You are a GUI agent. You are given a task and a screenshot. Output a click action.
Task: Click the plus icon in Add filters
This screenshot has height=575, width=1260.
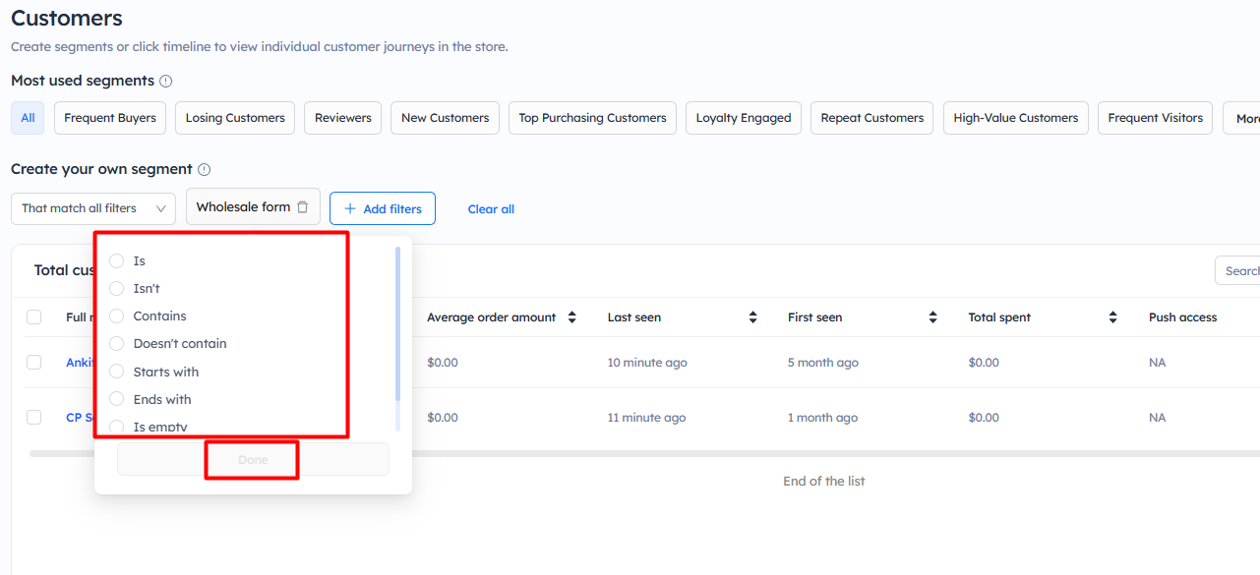coord(350,208)
